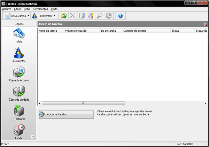209x147 pixels.
Task: Open the Arquivo menu
Action: coord(7,9)
